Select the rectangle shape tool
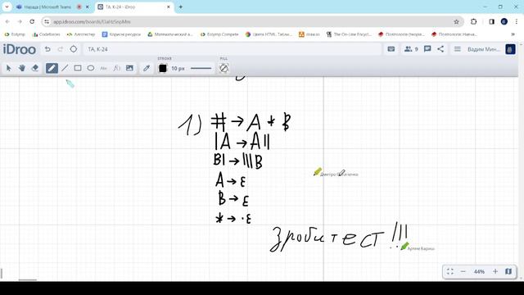This screenshot has height=295, width=524. point(78,68)
